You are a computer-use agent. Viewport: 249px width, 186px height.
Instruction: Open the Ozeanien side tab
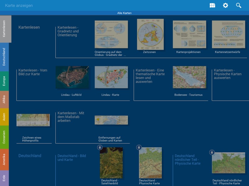click(x=4, y=137)
